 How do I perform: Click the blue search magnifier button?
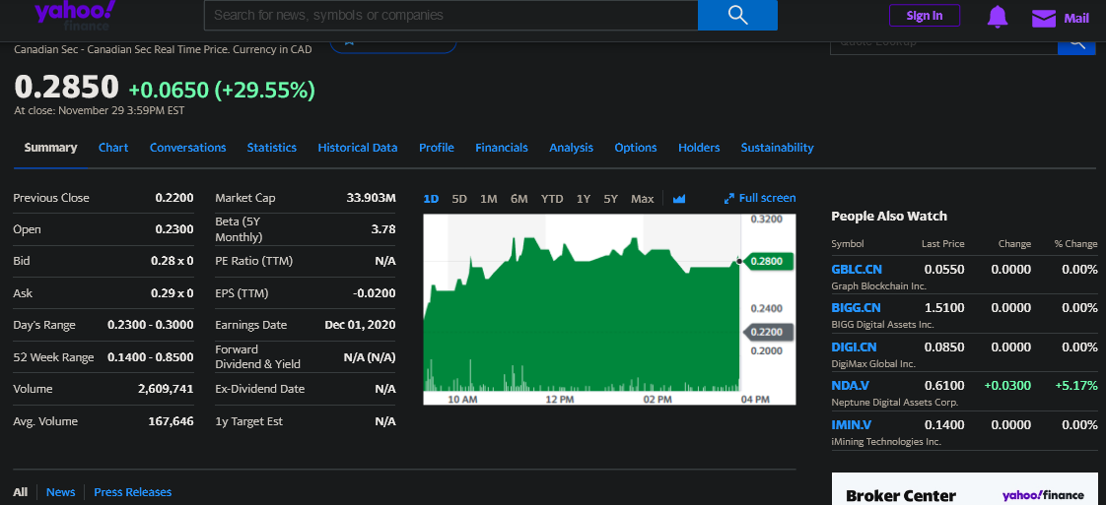coord(737,15)
